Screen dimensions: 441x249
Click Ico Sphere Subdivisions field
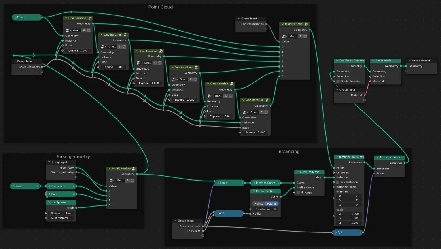click(61, 218)
